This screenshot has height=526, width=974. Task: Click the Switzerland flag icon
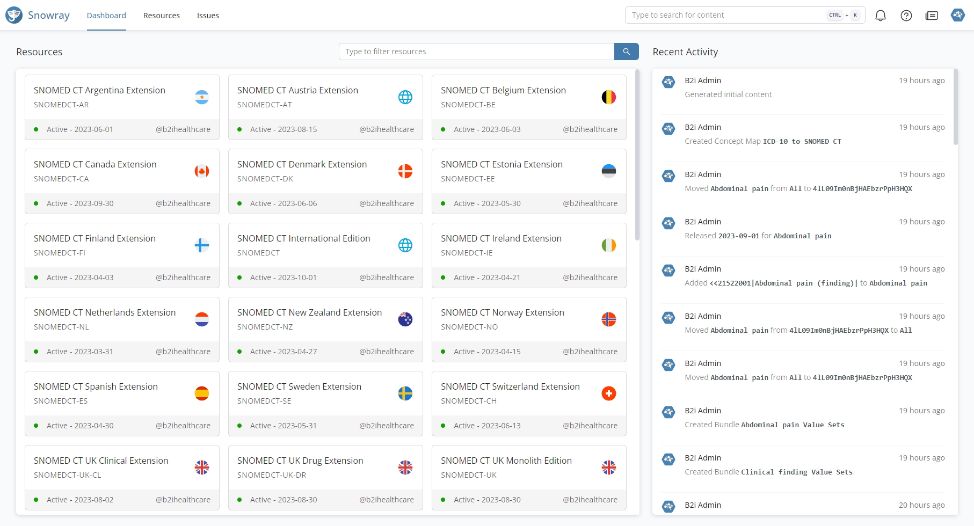tap(609, 393)
